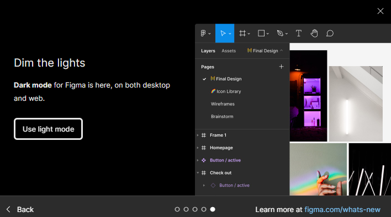Open main menu dropdown arrow
391x217 pixels.
(209, 34)
